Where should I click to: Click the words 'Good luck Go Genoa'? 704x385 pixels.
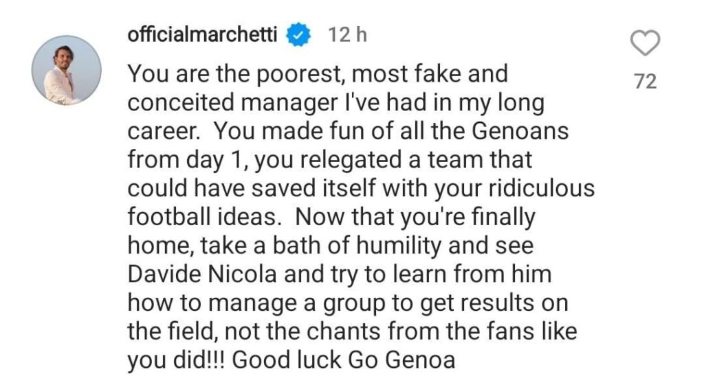pos(344,360)
